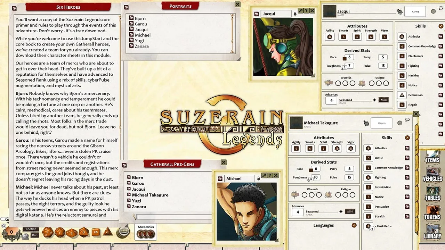Open Michael Takagure in Gatherall Pre-Gens
445x250 pixels.
[150, 195]
